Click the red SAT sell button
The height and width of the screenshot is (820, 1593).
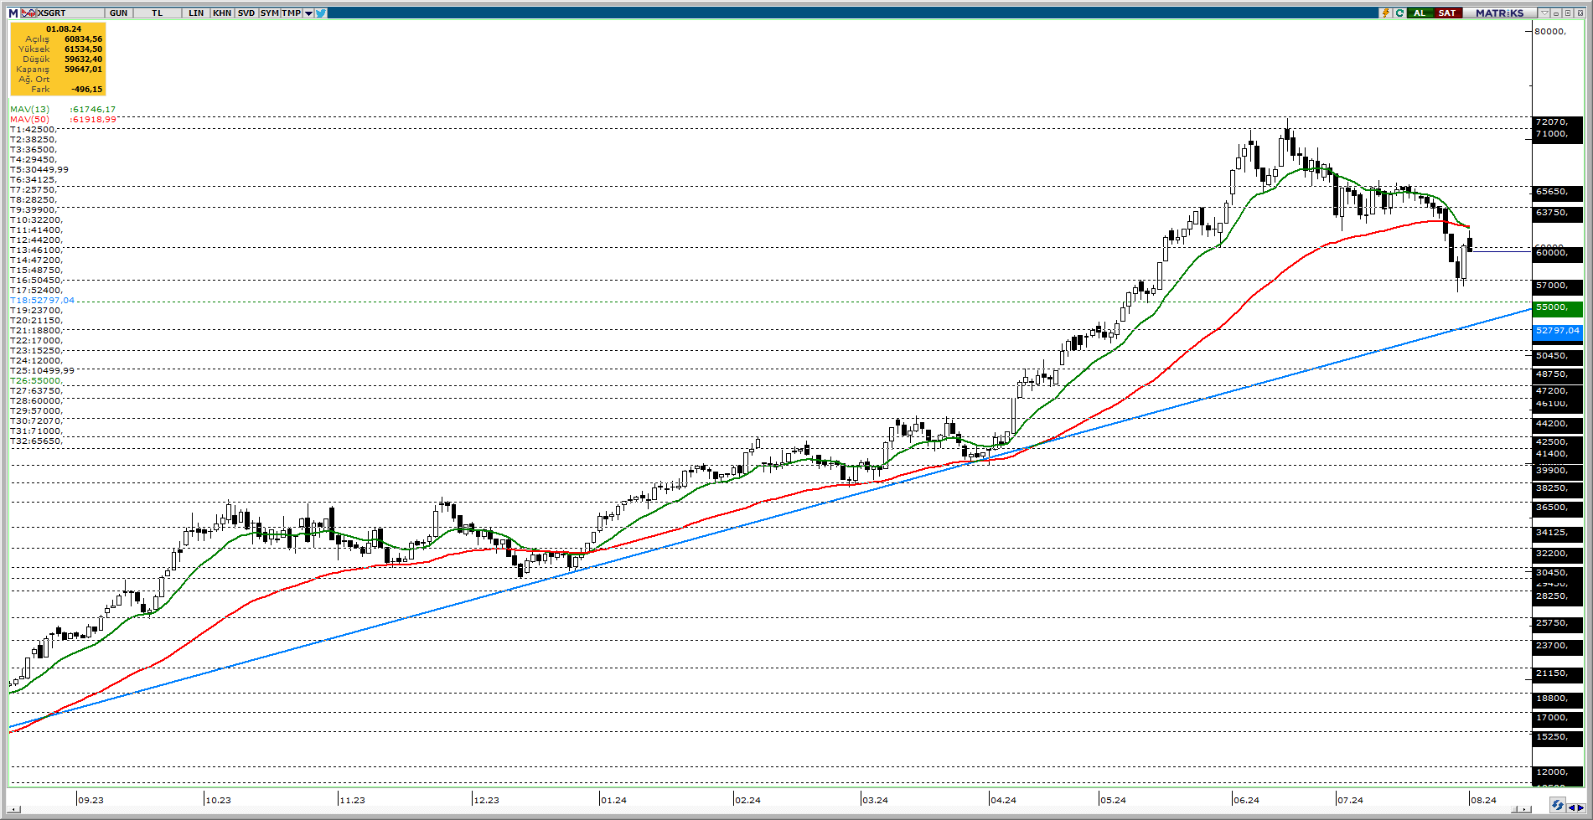point(1447,13)
